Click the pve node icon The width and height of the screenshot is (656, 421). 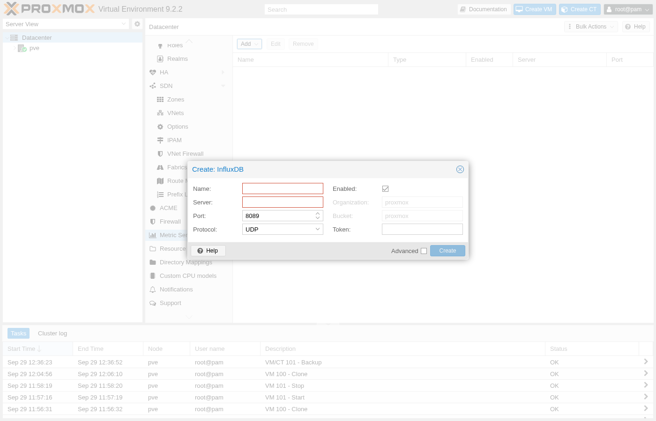pyautogui.click(x=22, y=48)
